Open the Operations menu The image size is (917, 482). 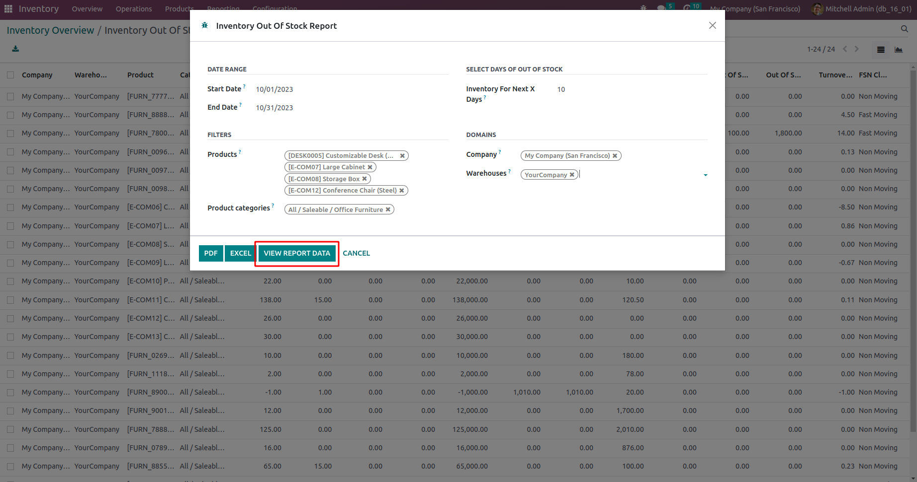coord(134,9)
